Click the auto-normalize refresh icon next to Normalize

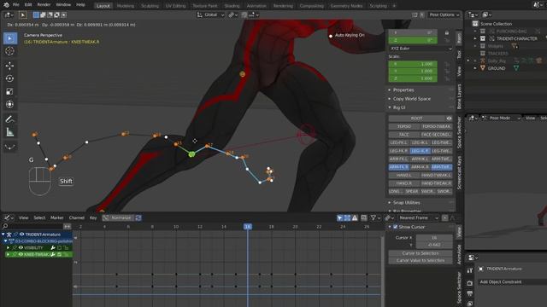pos(138,218)
